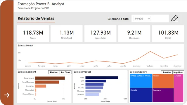Switch Sales x Country to Map Chart
The height and width of the screenshot is (105, 187).
point(178,72)
